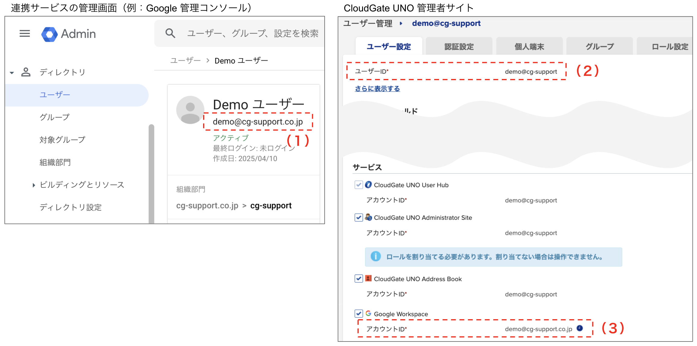Click the CloudGate UNO User Hub label
The width and height of the screenshot is (697, 346).
(x=411, y=185)
